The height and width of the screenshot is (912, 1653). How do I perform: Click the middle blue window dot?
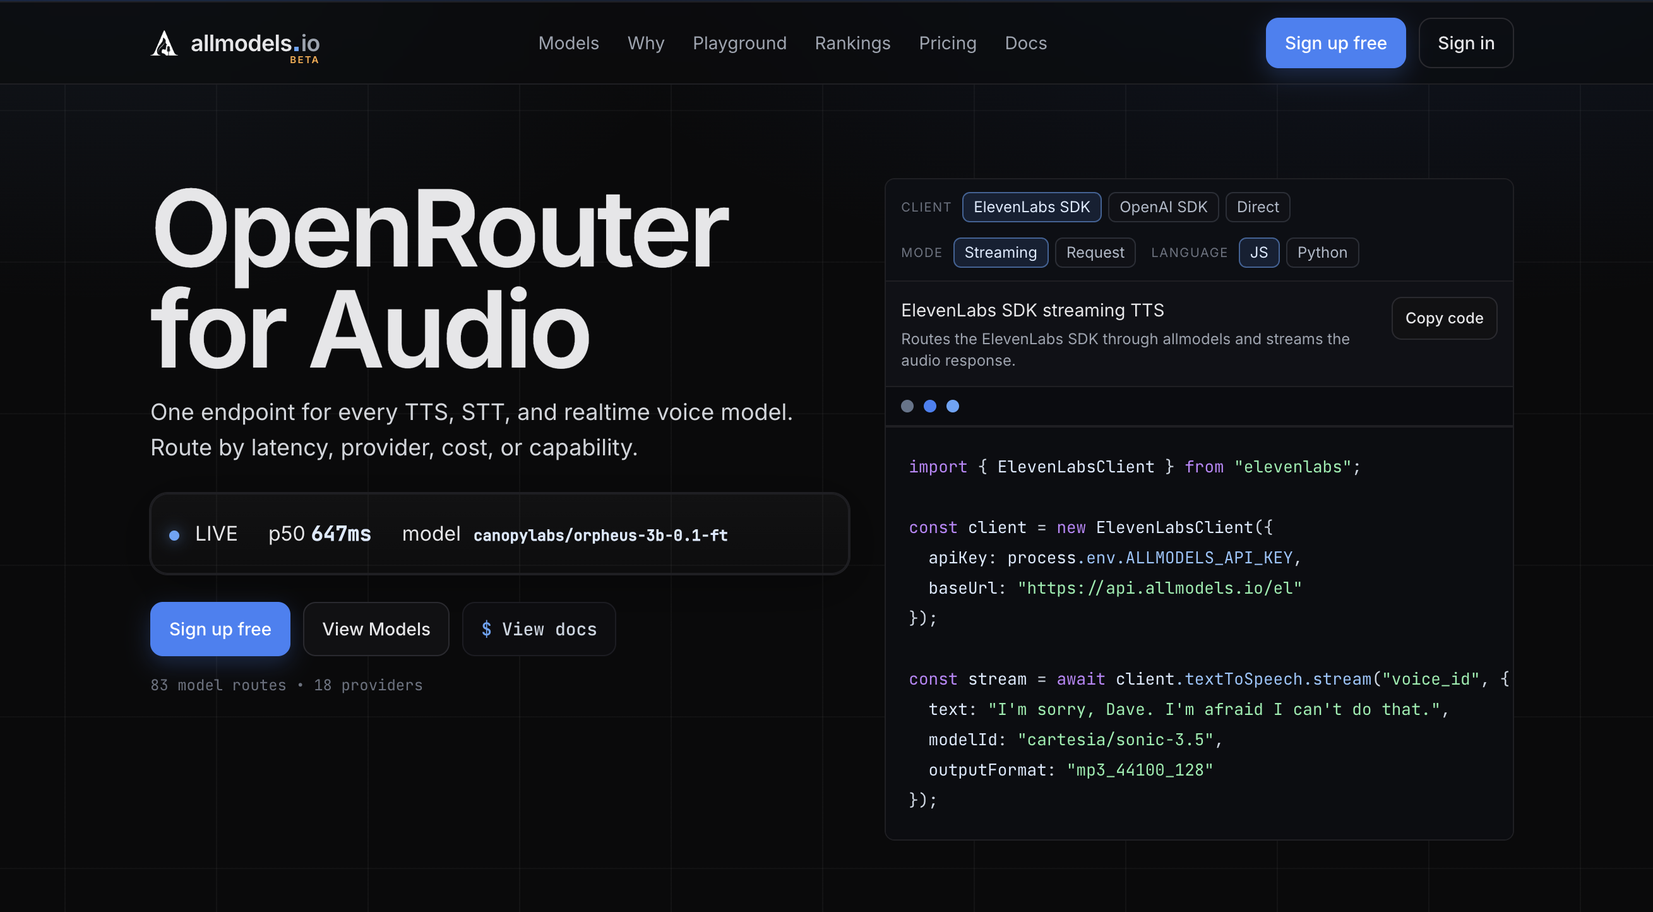(930, 406)
